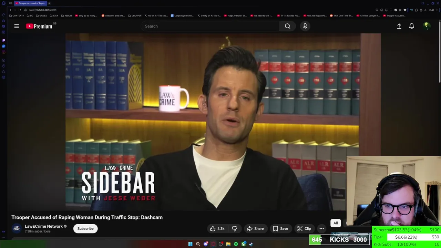Open the KICK bookmarks folder
441x248 pixels.
click(x=54, y=15)
